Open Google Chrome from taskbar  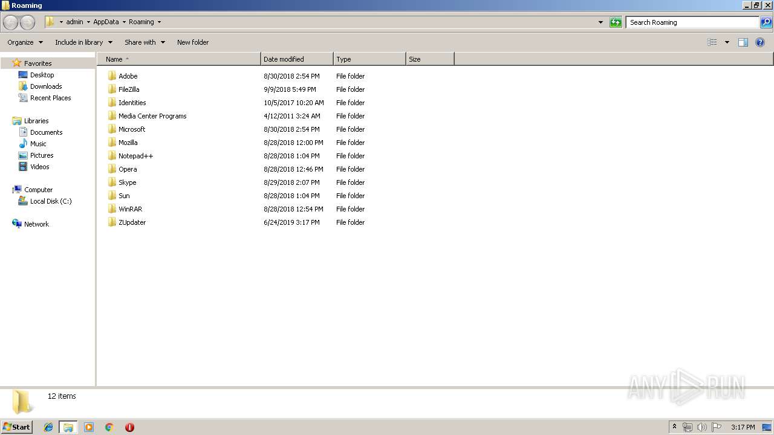click(x=109, y=427)
